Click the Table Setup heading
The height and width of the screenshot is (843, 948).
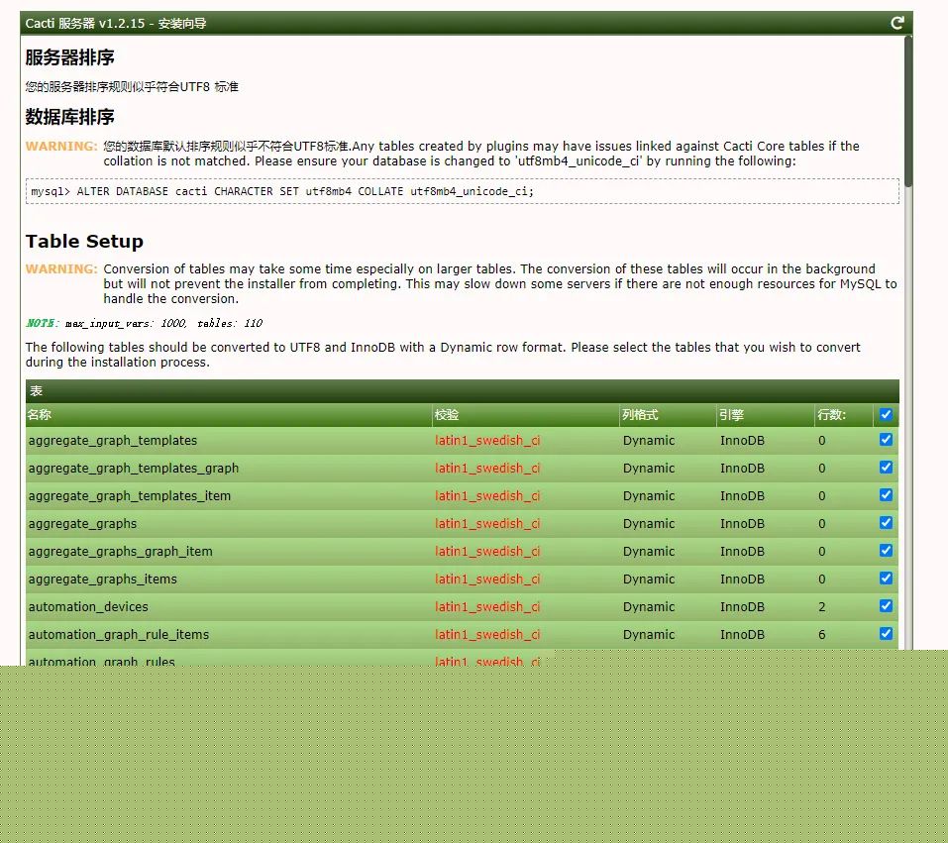coord(84,242)
